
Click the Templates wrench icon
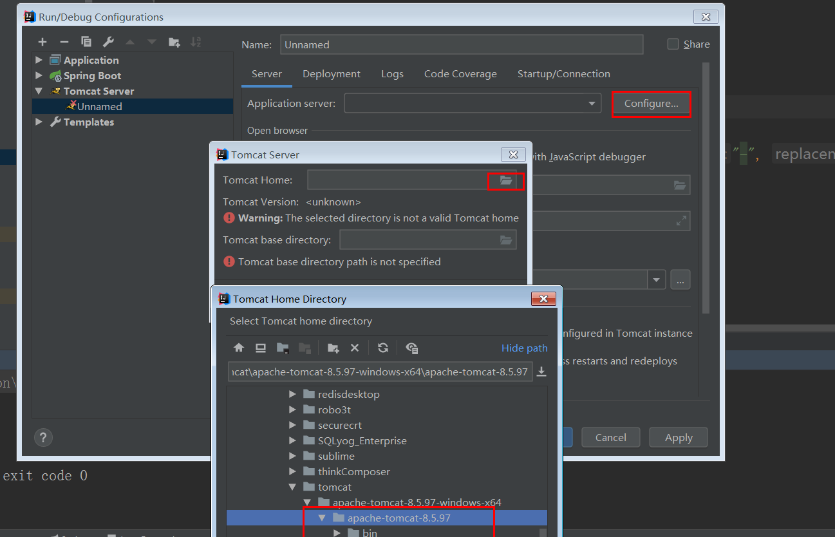coord(56,122)
